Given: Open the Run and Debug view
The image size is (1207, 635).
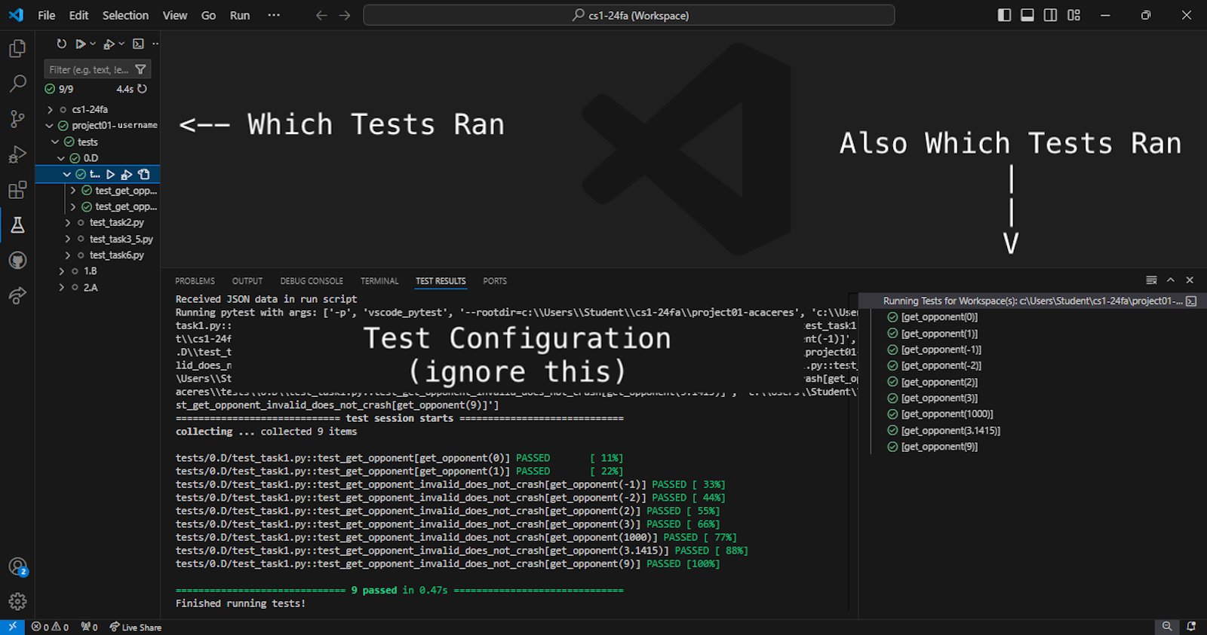Looking at the screenshot, I should click(x=17, y=154).
